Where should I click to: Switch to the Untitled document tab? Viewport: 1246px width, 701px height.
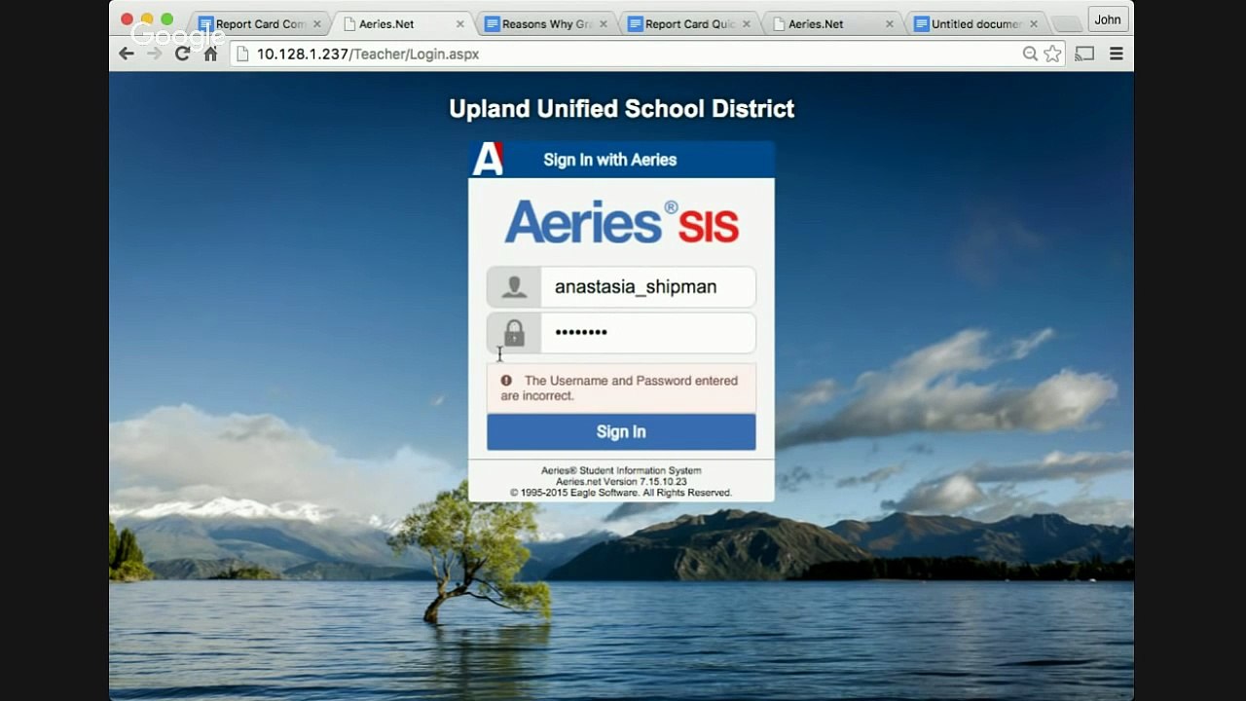(976, 24)
